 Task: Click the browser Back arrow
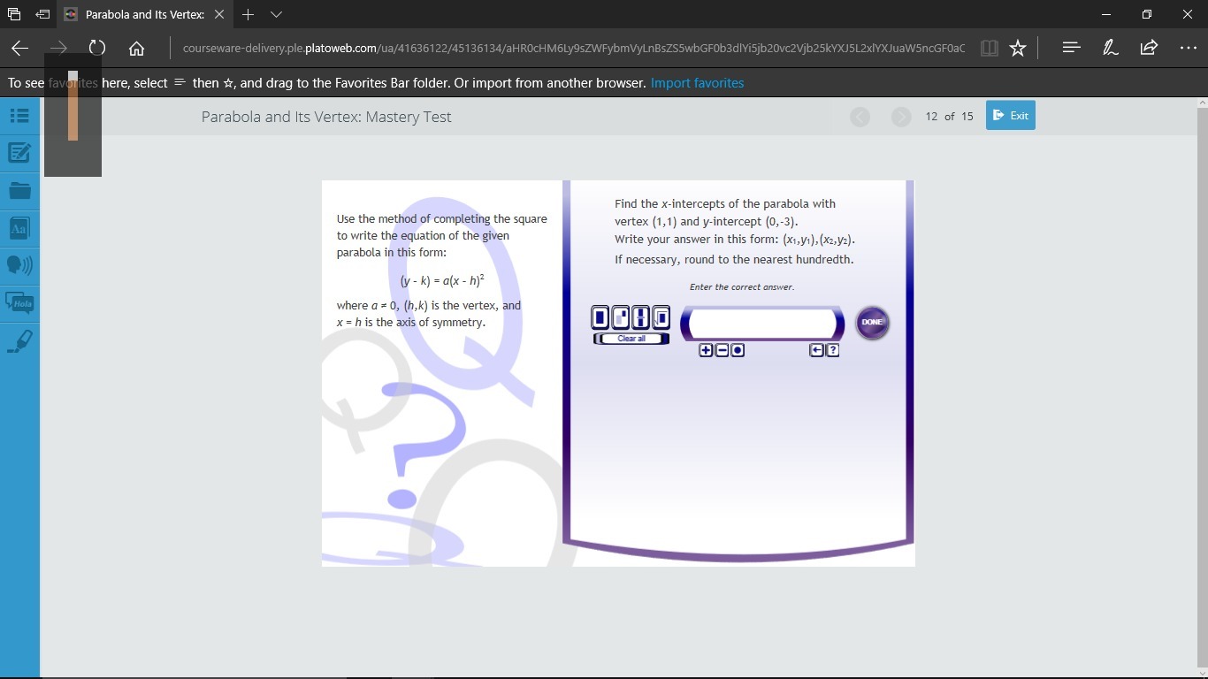pos(20,48)
